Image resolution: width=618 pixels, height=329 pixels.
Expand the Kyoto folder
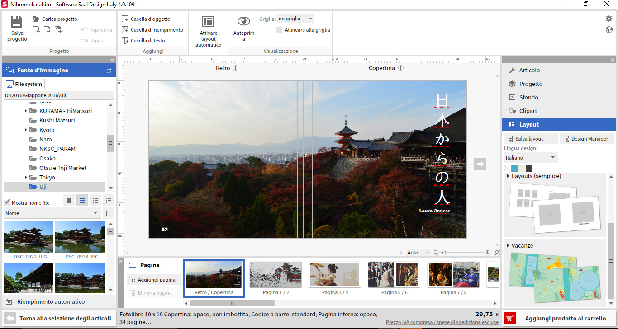(26, 130)
